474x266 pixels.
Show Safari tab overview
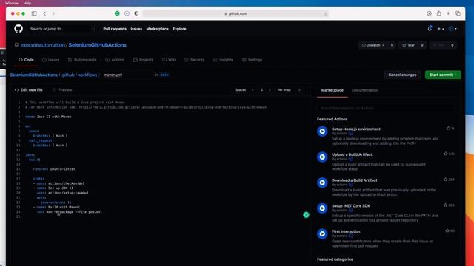(x=458, y=13)
